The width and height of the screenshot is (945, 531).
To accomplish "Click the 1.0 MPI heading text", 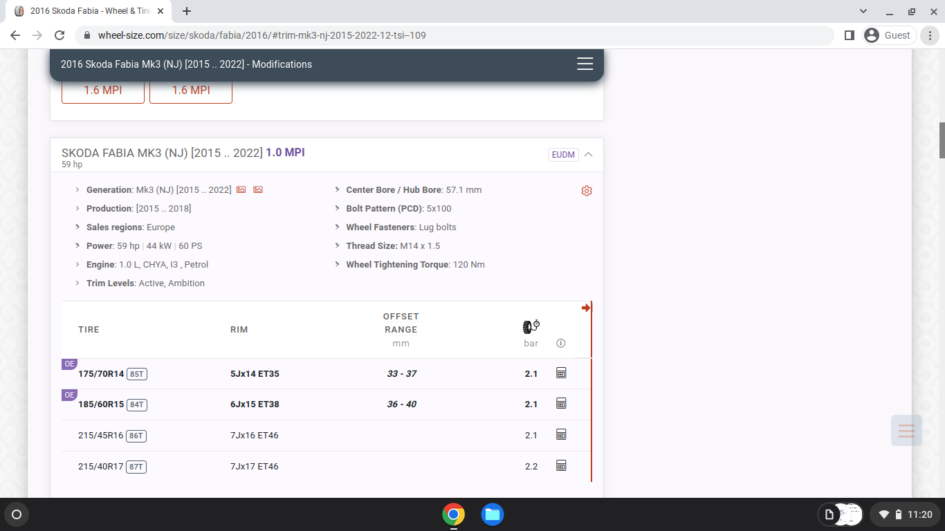I will [285, 152].
